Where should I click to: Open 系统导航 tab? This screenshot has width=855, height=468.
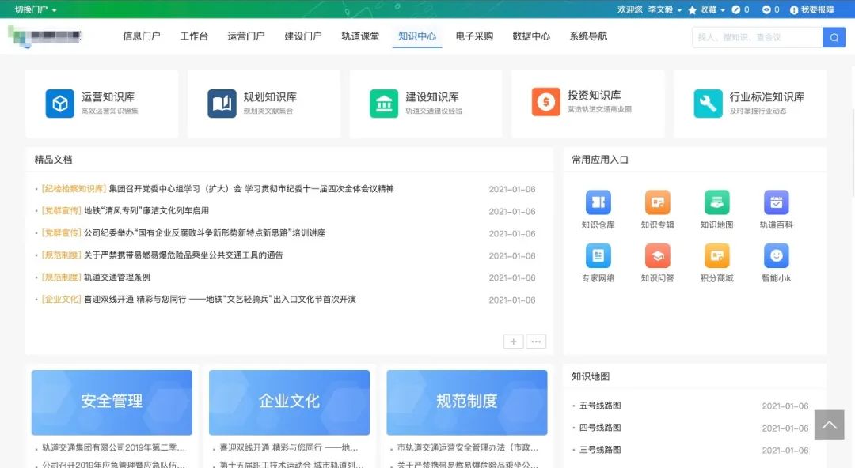coord(588,36)
